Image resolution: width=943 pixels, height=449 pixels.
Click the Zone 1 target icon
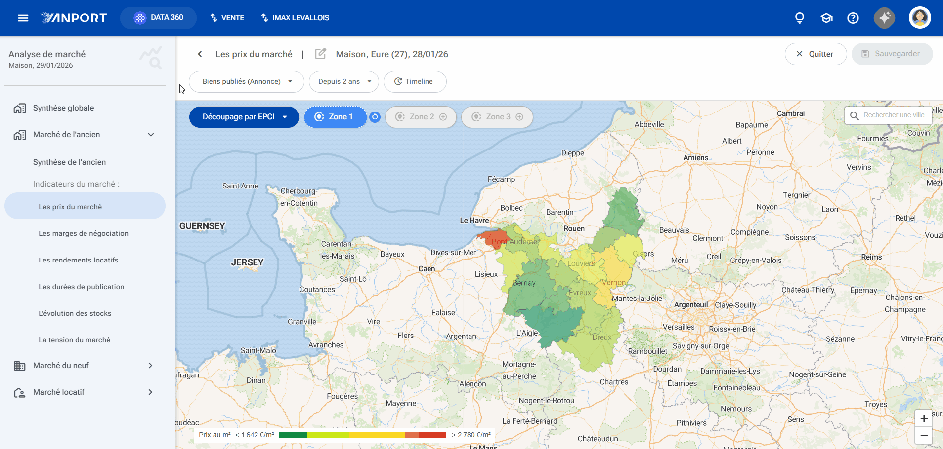tap(319, 117)
